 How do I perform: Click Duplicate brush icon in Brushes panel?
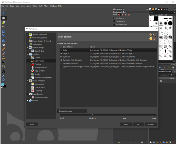[160, 68]
